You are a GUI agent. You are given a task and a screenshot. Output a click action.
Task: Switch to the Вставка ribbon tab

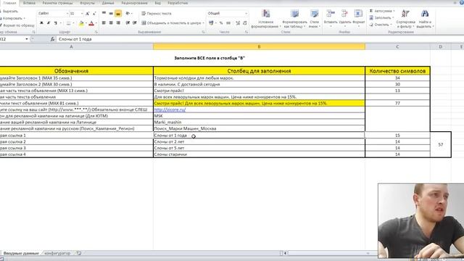click(29, 3)
